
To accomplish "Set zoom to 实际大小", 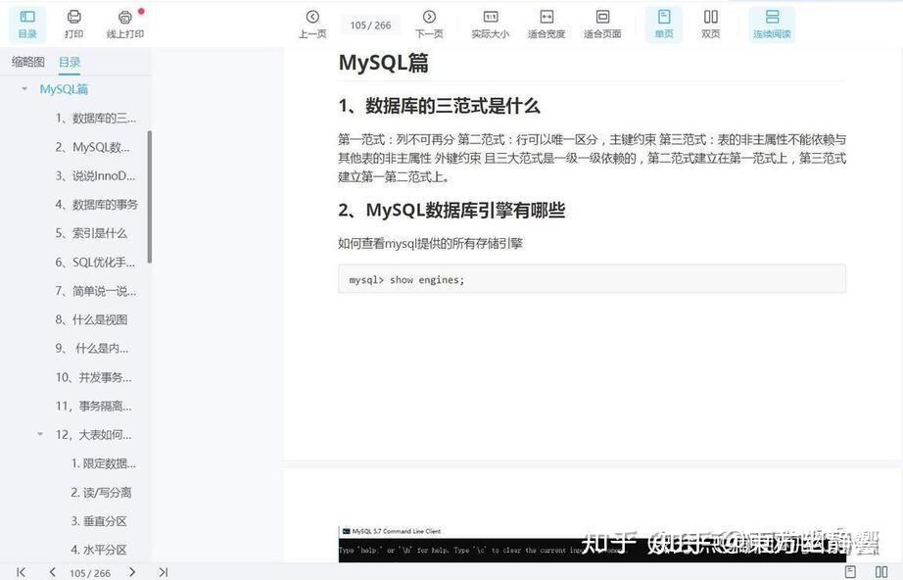I will (x=490, y=24).
